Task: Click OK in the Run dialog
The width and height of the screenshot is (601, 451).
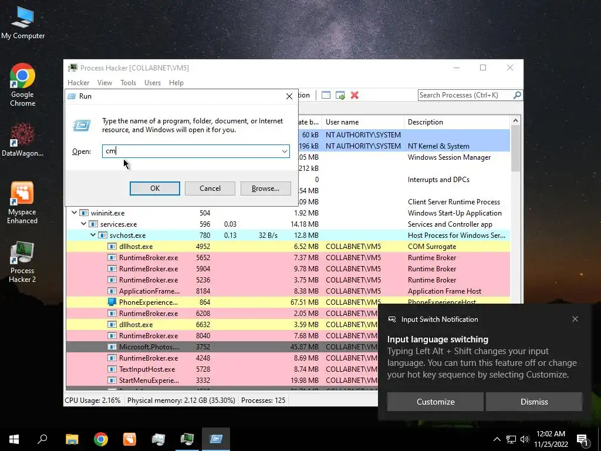Action: pyautogui.click(x=155, y=189)
